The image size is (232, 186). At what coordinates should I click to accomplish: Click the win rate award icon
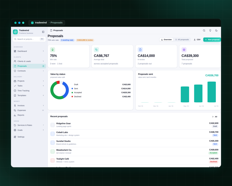(x=52, y=50)
